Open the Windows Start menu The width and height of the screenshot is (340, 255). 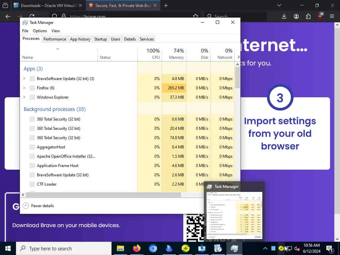coord(8,248)
